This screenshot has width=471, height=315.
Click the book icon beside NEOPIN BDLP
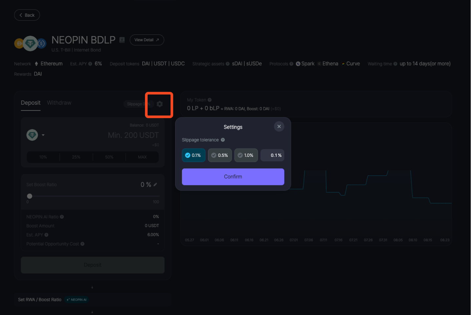tap(122, 40)
